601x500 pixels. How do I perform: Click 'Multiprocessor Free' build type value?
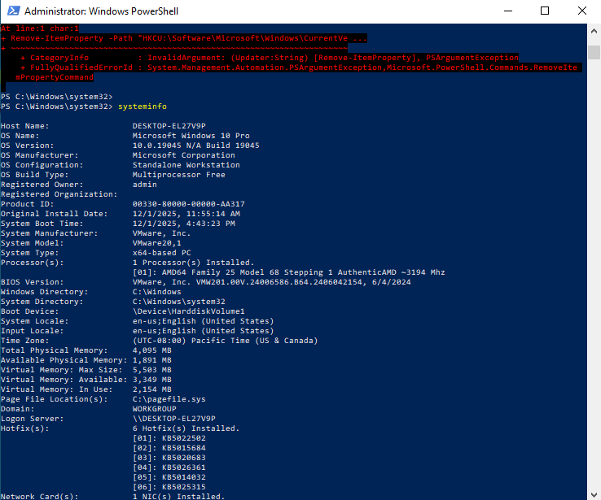tap(178, 175)
